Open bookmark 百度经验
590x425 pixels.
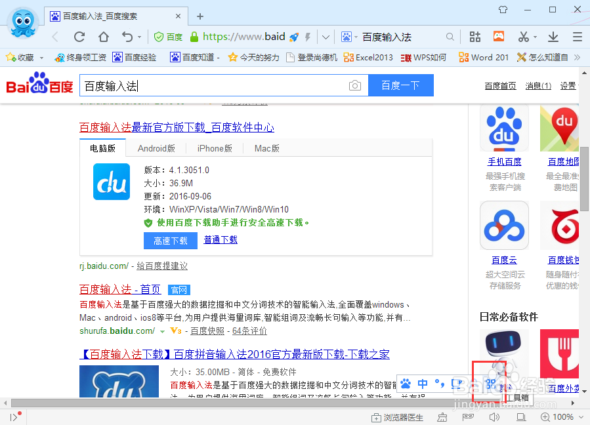tap(135, 57)
